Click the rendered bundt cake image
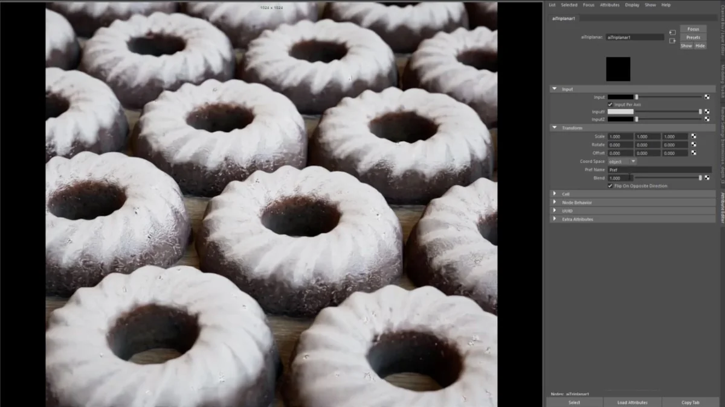 point(271,204)
